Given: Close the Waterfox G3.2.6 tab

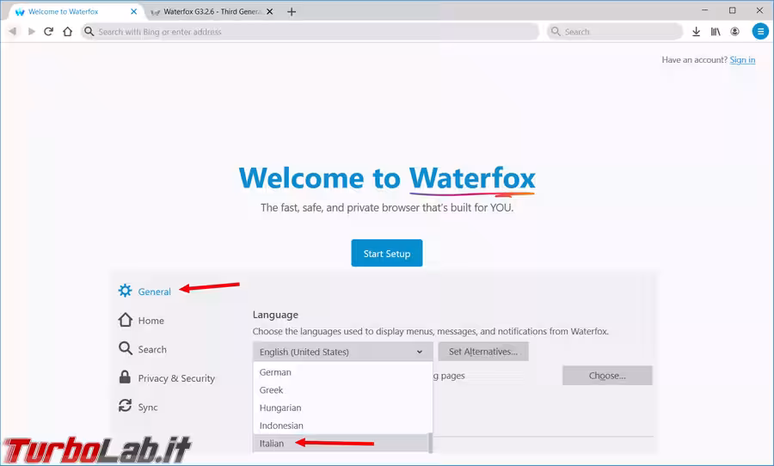Looking at the screenshot, I should click(269, 11).
